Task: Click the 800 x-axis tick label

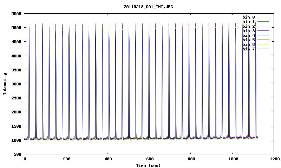Action: pyautogui.click(x=191, y=159)
